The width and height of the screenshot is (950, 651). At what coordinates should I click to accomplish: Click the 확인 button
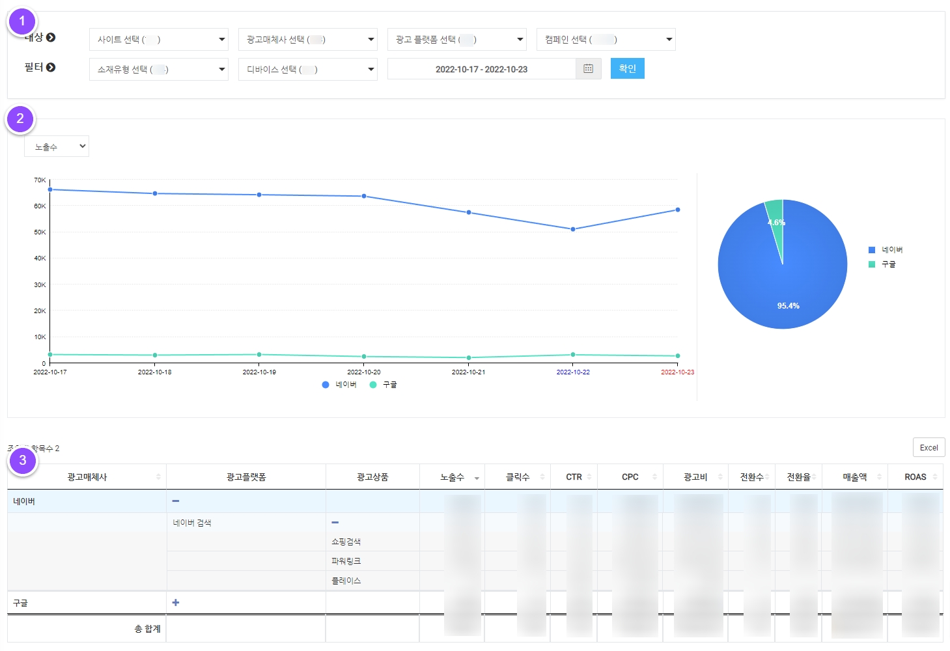[x=627, y=68]
